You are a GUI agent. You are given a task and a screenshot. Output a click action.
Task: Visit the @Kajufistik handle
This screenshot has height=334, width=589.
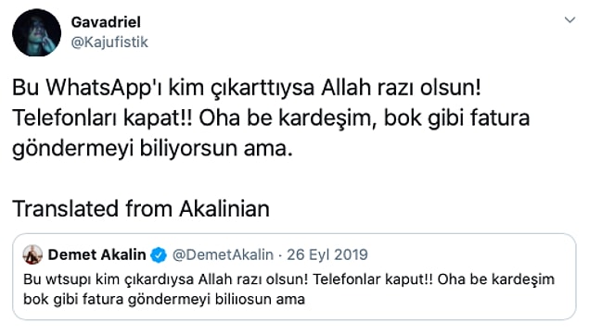pyautogui.click(x=109, y=43)
